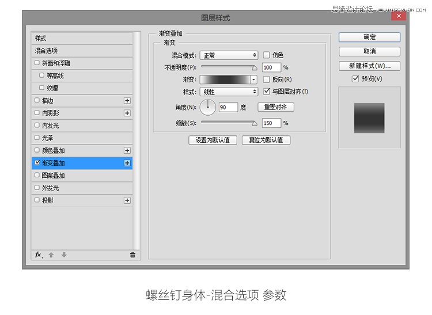Viewport: 432px width, 315px height.
Task: Click the 不透明度 value field 100
Action: coord(272,67)
